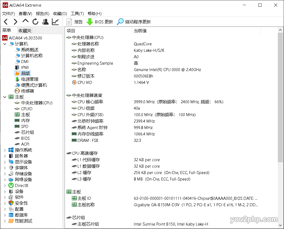Open the 文件(F) menu
The image size is (284, 229).
tap(9, 14)
